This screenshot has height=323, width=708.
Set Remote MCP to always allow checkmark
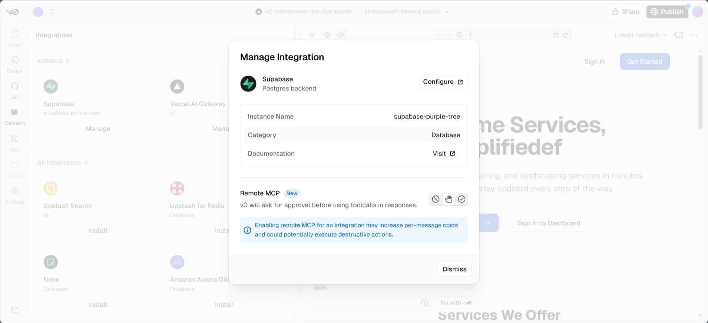click(x=461, y=199)
